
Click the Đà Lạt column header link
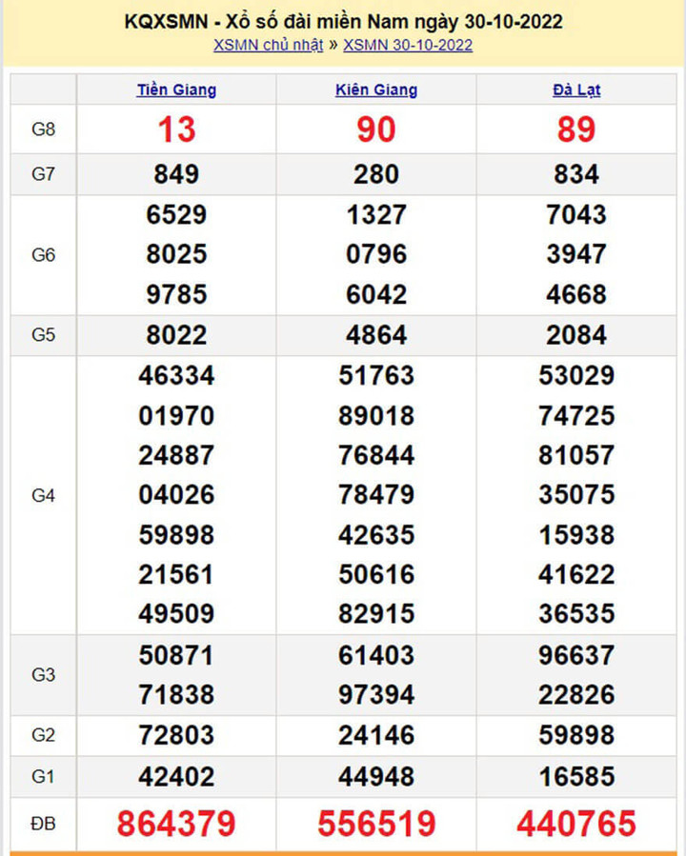576,90
